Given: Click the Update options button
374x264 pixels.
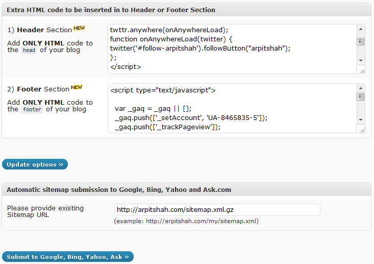Looking at the screenshot, I should (35, 164).
